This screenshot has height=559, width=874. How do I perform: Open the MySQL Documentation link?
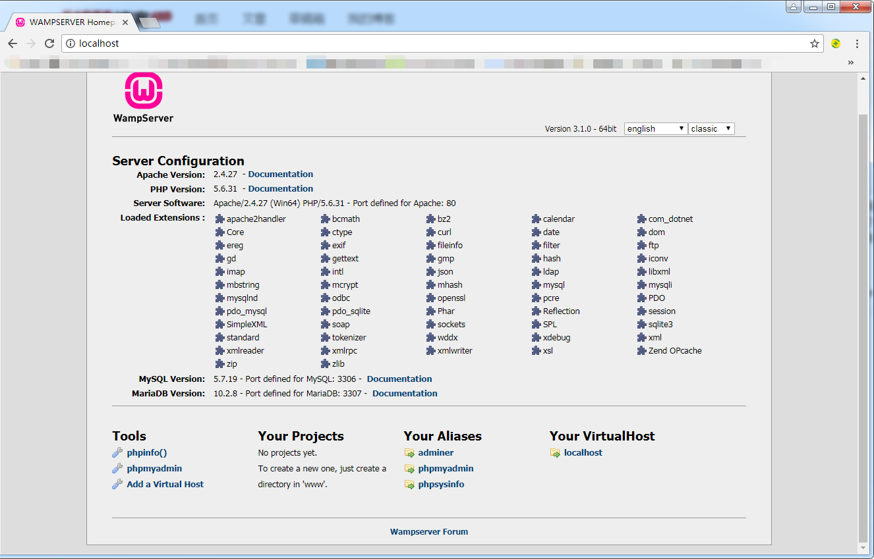coord(399,379)
